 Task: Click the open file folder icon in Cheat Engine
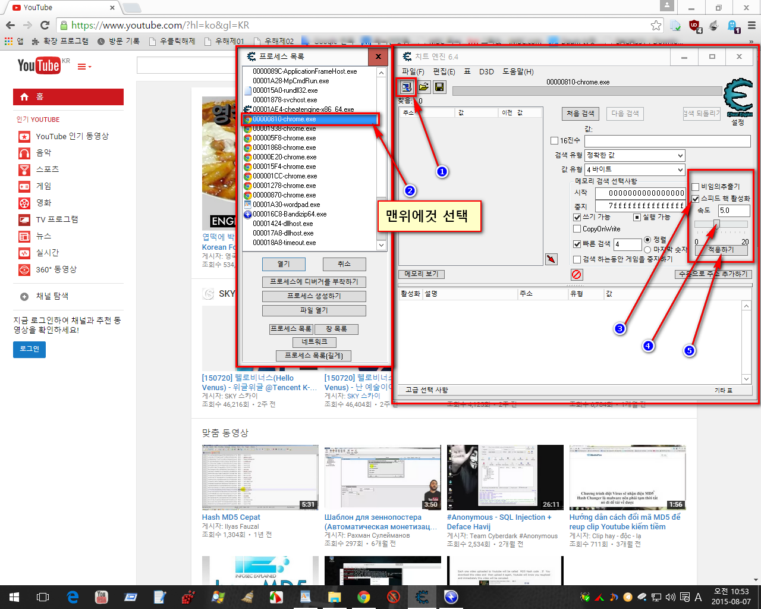coord(423,87)
